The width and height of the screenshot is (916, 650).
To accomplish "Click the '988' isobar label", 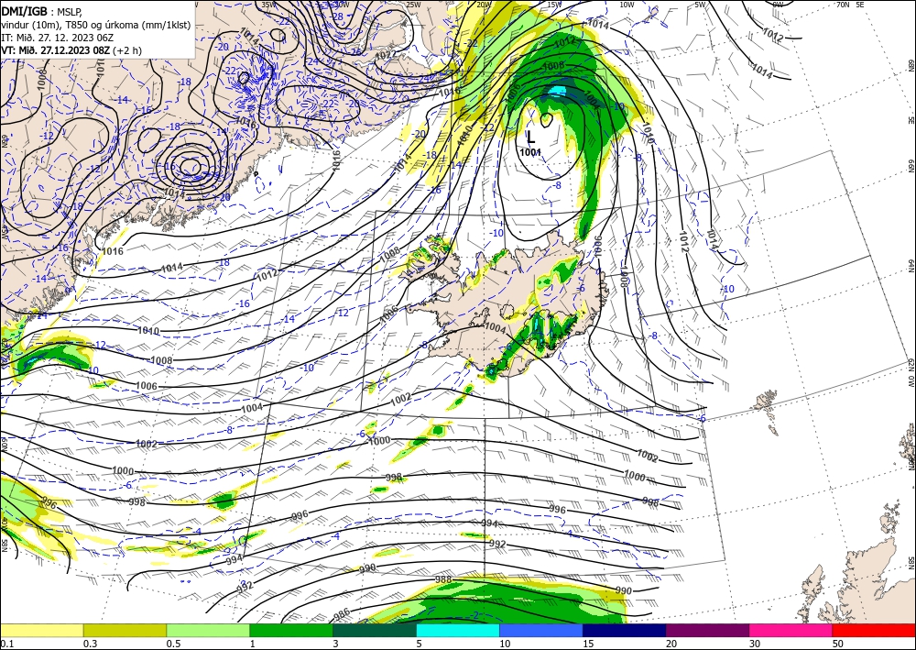I will (443, 579).
